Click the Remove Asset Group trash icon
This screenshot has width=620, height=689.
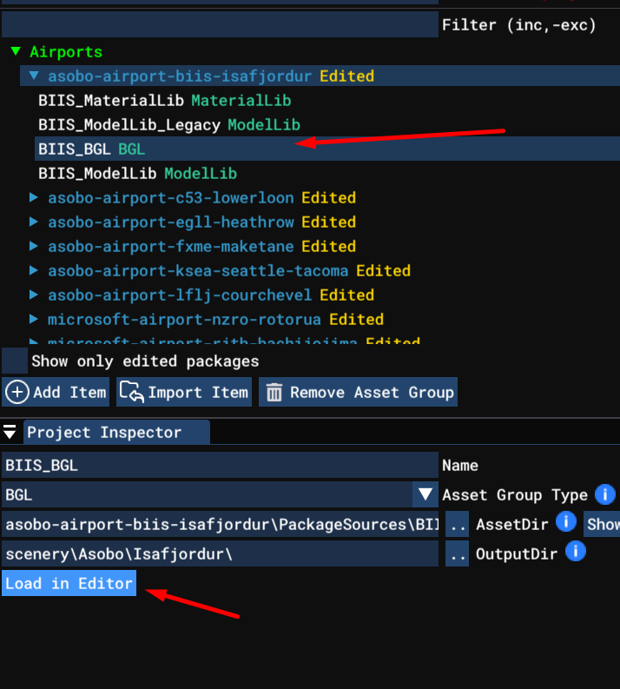tap(274, 393)
